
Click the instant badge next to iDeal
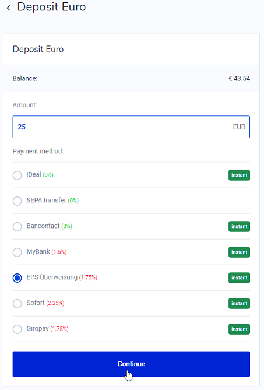239,175
